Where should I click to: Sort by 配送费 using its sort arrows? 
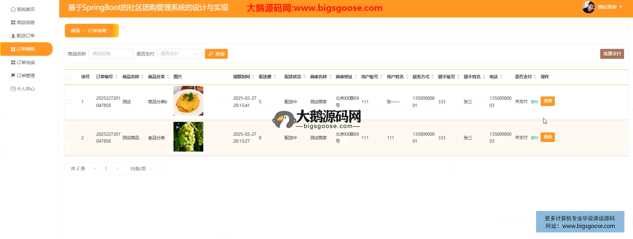click(275, 77)
